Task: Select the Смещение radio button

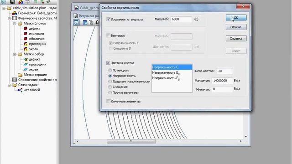Action: 110,87
